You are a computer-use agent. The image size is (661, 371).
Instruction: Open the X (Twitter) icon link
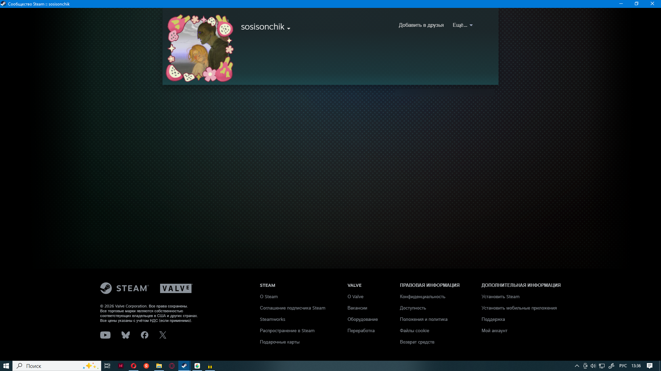point(163,335)
